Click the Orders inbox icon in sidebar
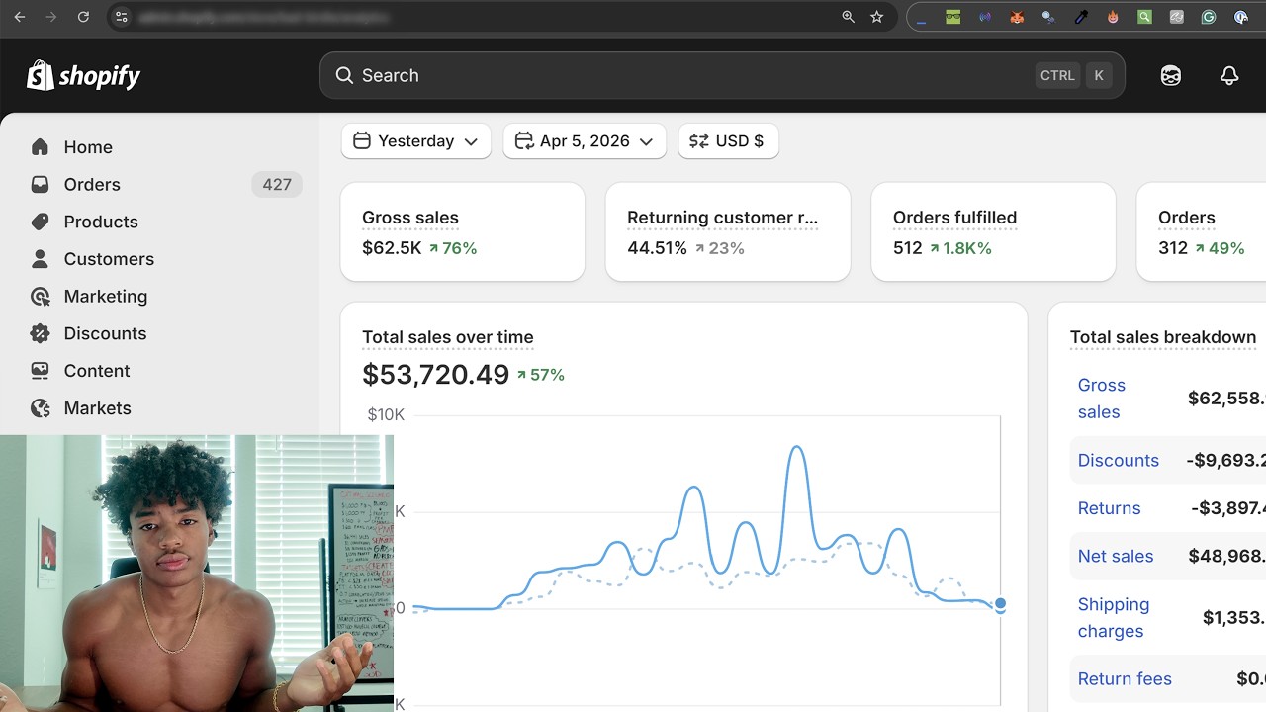The width and height of the screenshot is (1266, 712). click(40, 185)
